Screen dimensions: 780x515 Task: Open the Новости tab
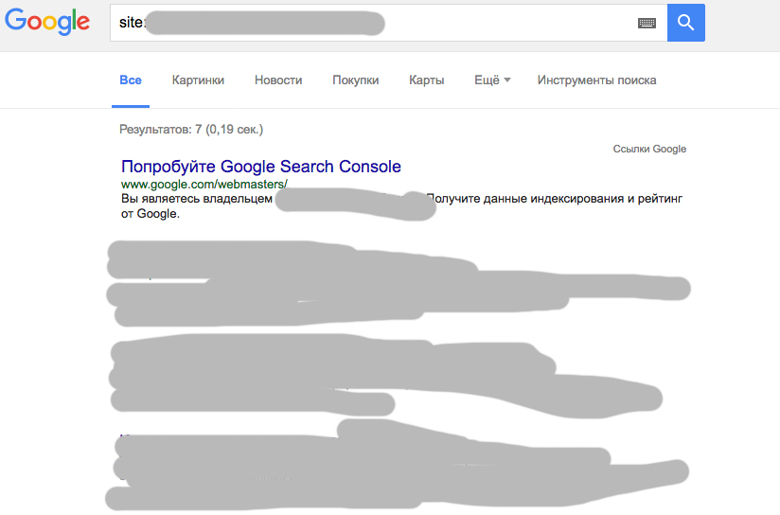pyautogui.click(x=278, y=80)
